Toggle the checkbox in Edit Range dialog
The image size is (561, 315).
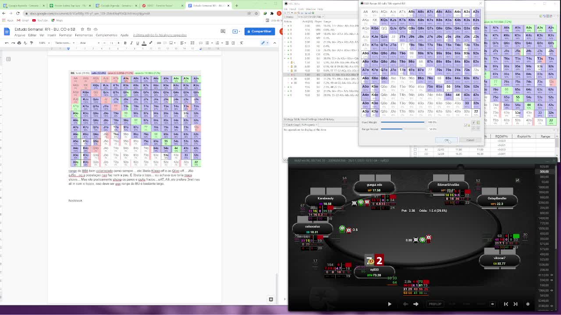click(466, 125)
